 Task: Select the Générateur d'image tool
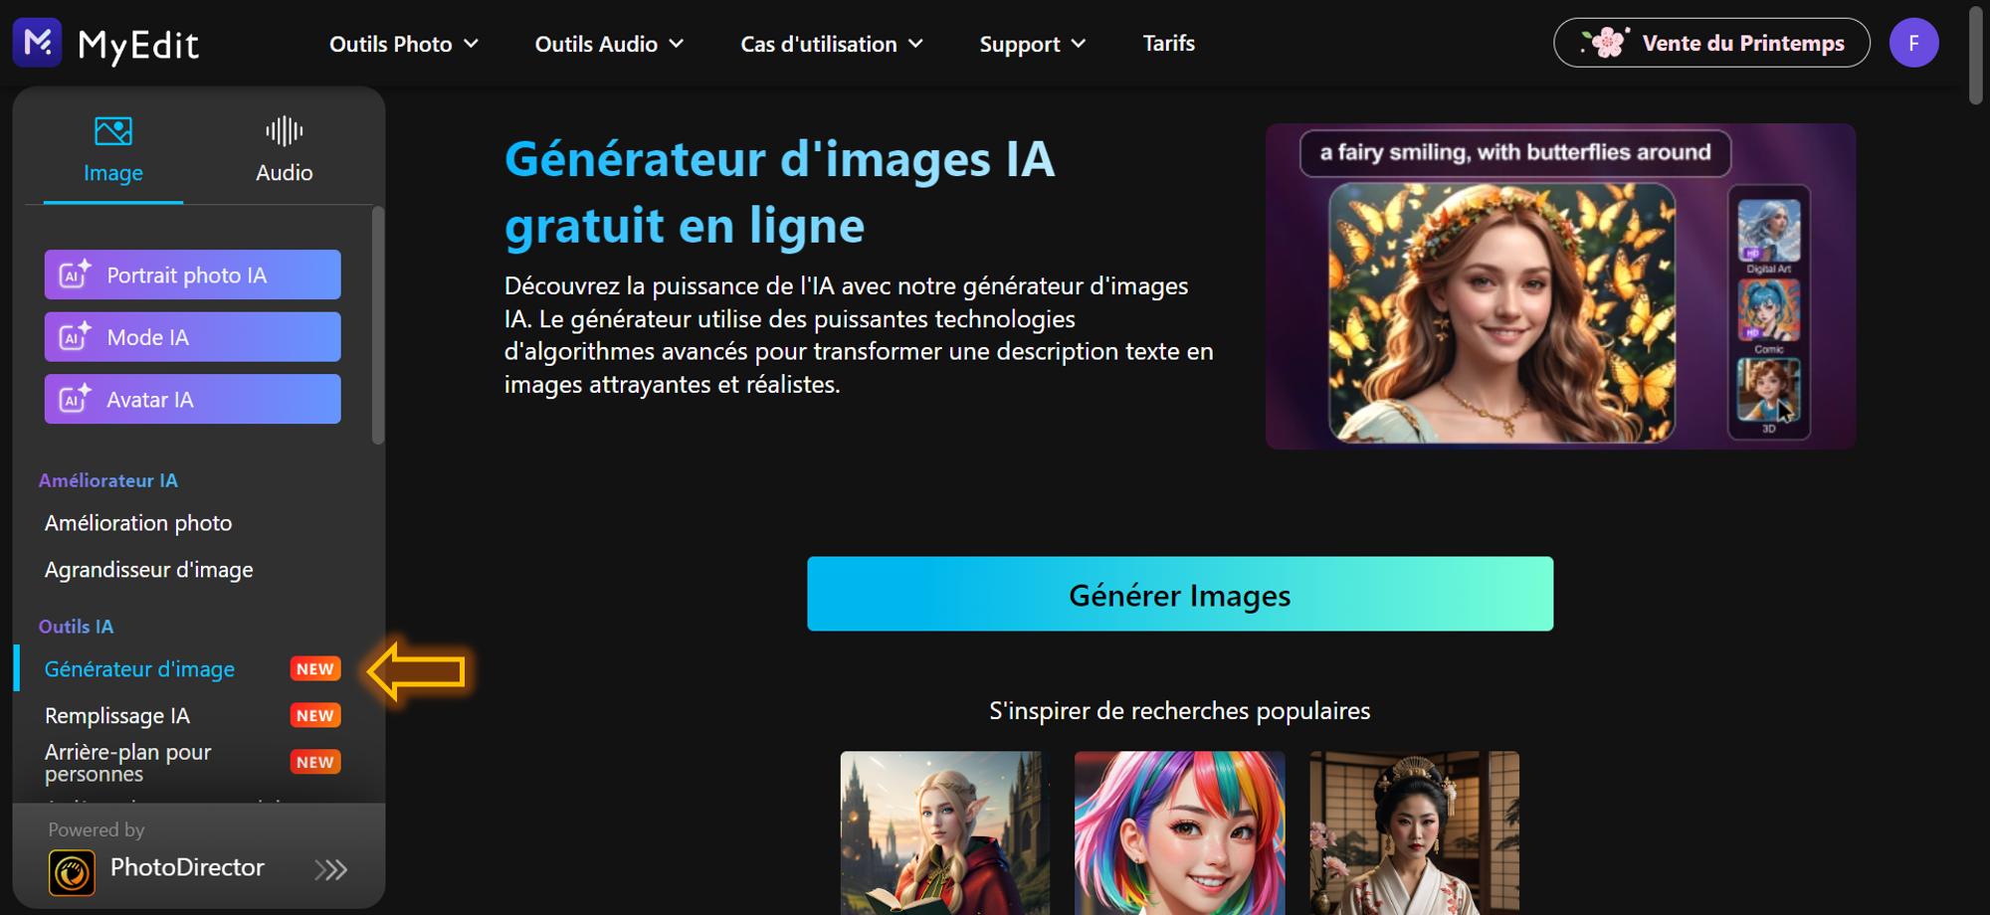140,668
